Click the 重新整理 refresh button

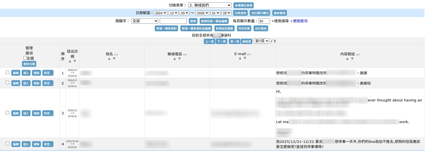pos(279,13)
